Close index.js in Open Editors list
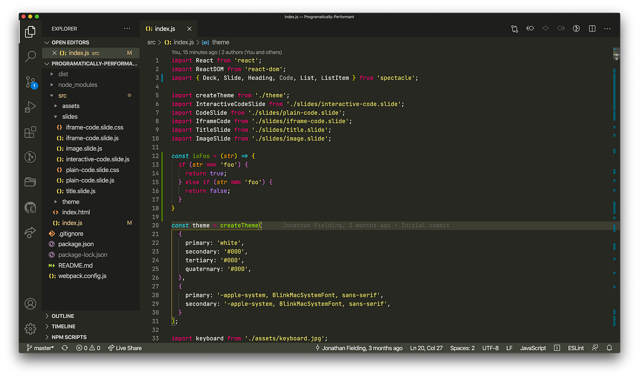 [x=55, y=53]
